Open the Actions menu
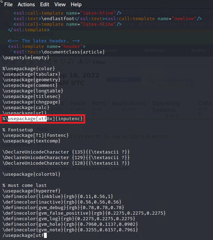Viewport: 213px width, 240px height. (26, 5)
